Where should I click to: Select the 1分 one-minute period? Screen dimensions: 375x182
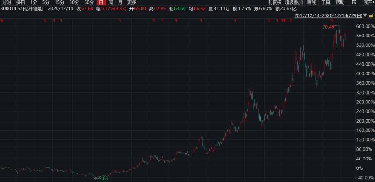(34, 3)
